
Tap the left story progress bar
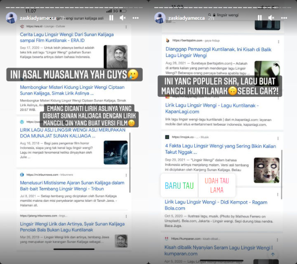coord(74,7)
